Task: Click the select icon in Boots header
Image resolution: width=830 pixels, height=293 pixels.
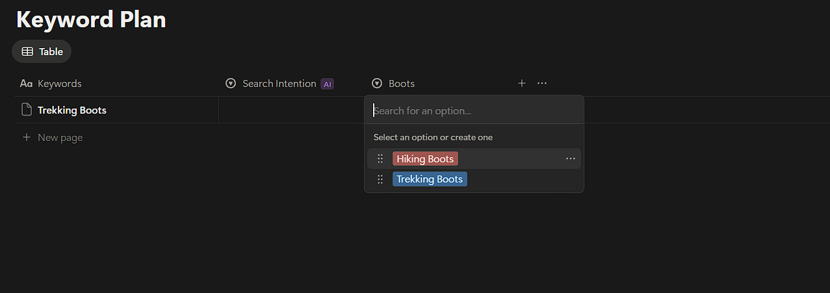Action: (x=376, y=84)
